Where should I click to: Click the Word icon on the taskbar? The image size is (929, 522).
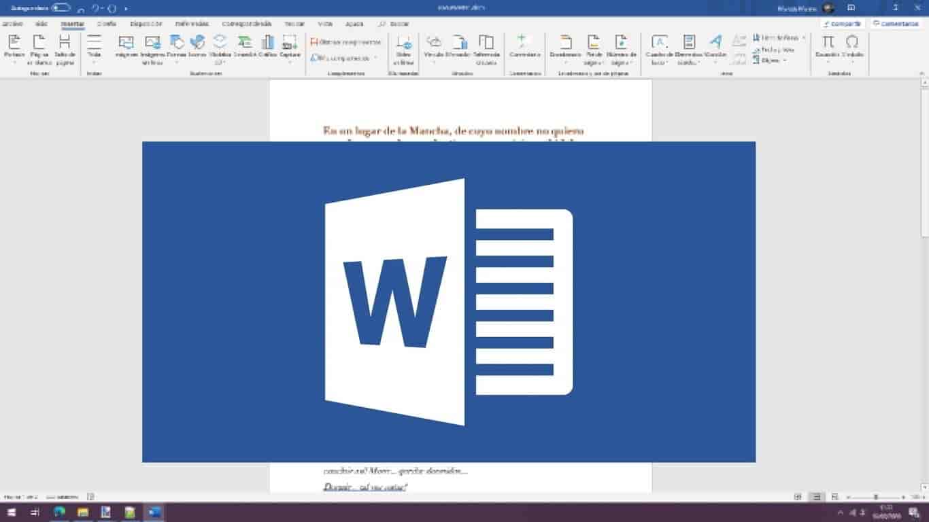[x=154, y=512]
